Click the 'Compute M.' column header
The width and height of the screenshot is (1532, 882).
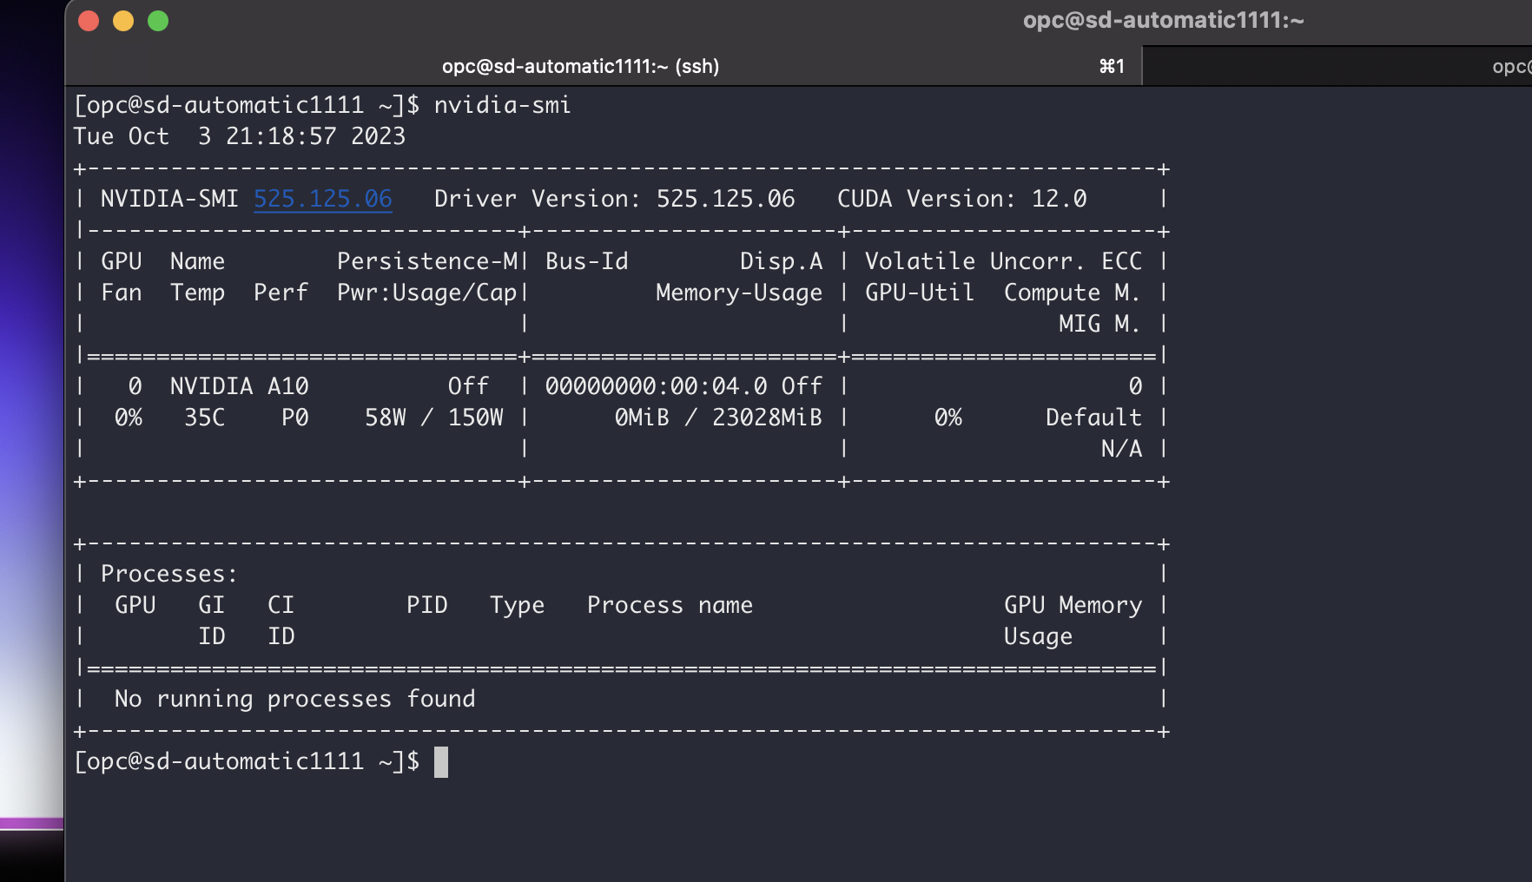(1073, 293)
